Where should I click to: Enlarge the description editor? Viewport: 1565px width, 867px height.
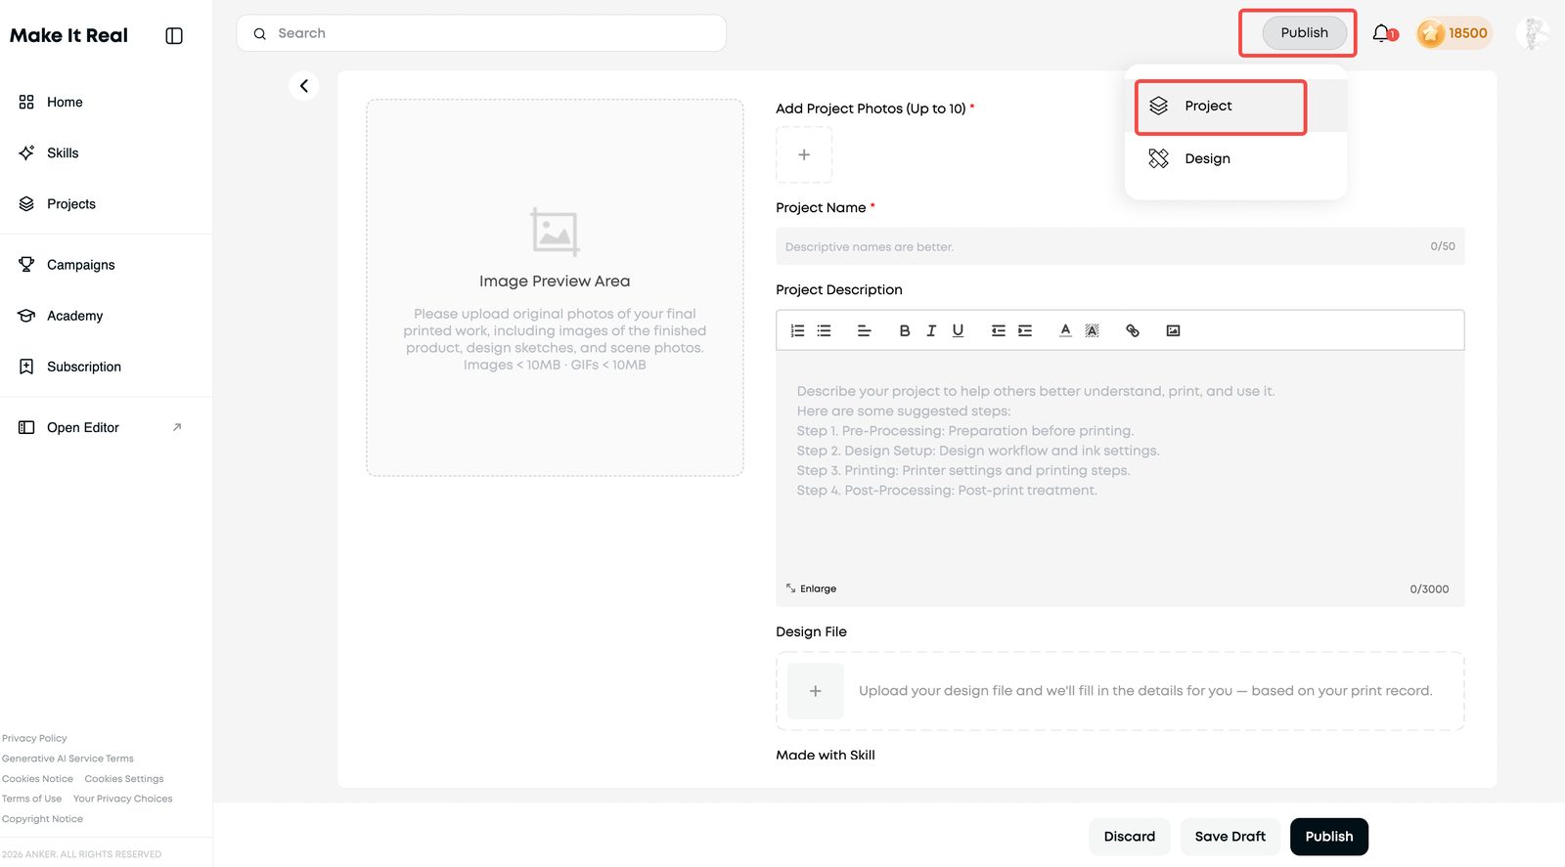coord(811,588)
